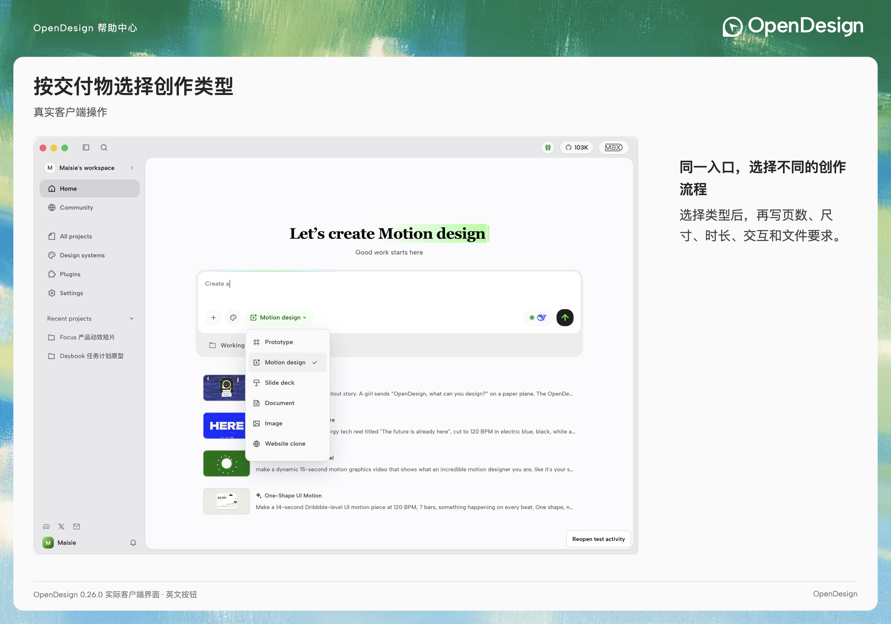The height and width of the screenshot is (624, 891).
Task: Choose Image from type menu
Action: 288,424
